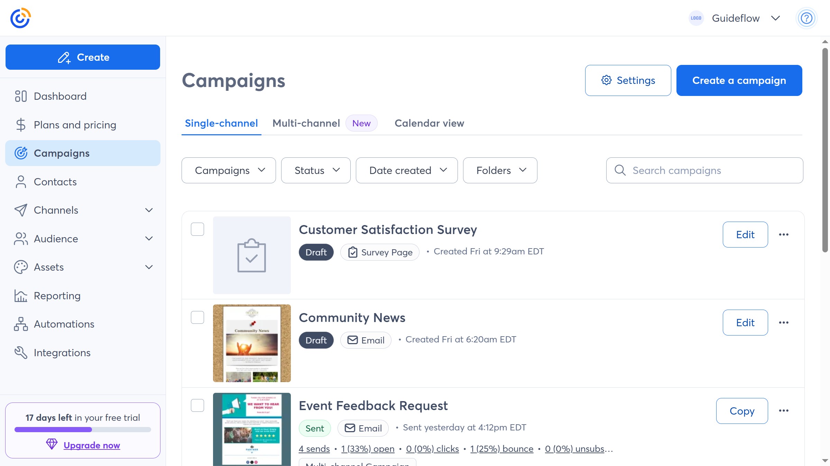830x466 pixels.
Task: Open the Date created filter
Action: pos(406,170)
